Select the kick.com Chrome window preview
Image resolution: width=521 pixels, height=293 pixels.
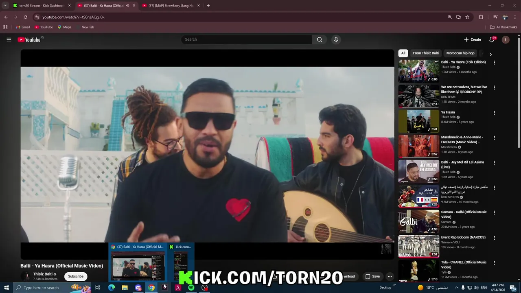coord(181,263)
